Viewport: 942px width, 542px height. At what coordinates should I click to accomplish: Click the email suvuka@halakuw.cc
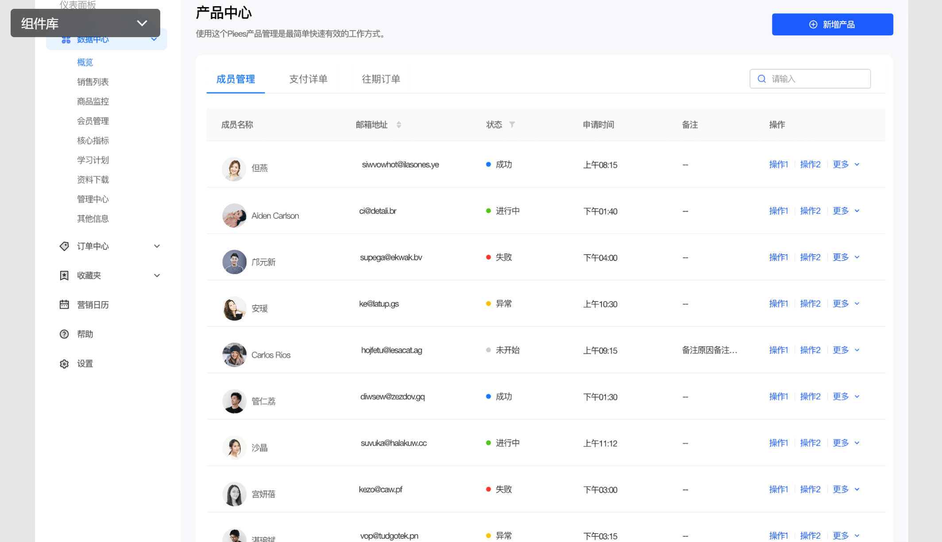(394, 443)
